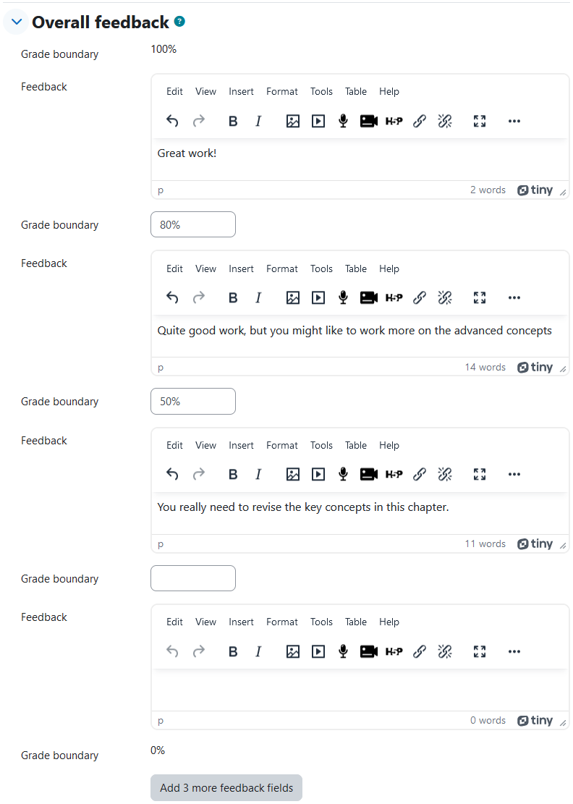Click the tiny logo in Great work! editor
The image size is (573, 804).
(535, 190)
